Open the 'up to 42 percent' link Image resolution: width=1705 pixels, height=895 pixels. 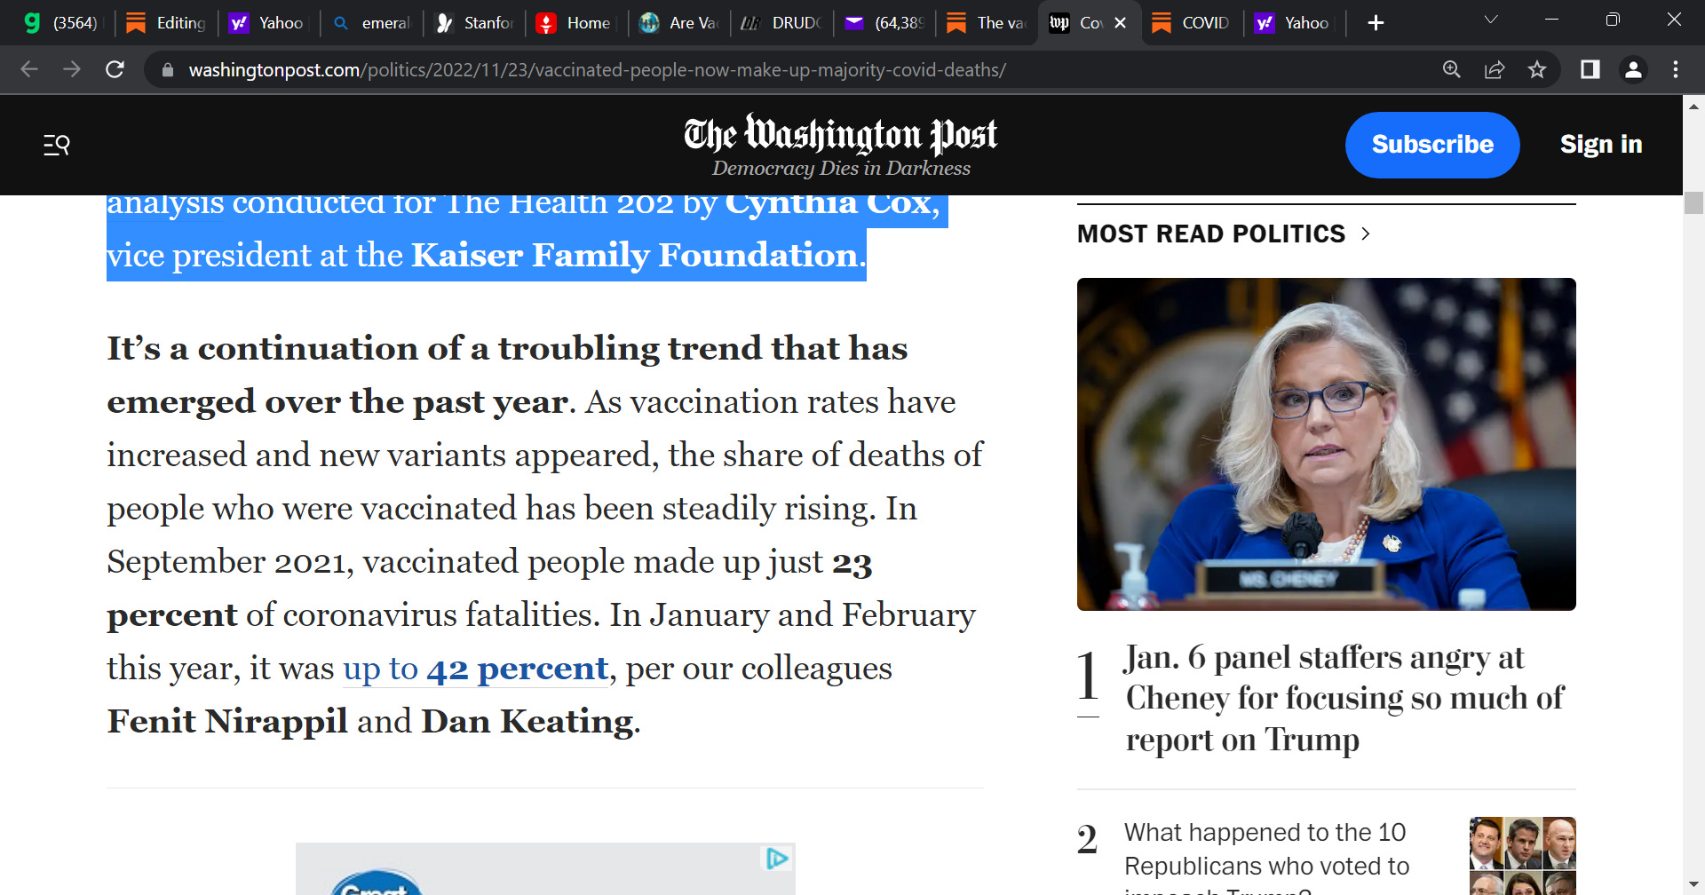(x=475, y=669)
